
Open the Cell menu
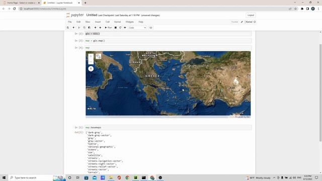pyautogui.click(x=107, y=22)
